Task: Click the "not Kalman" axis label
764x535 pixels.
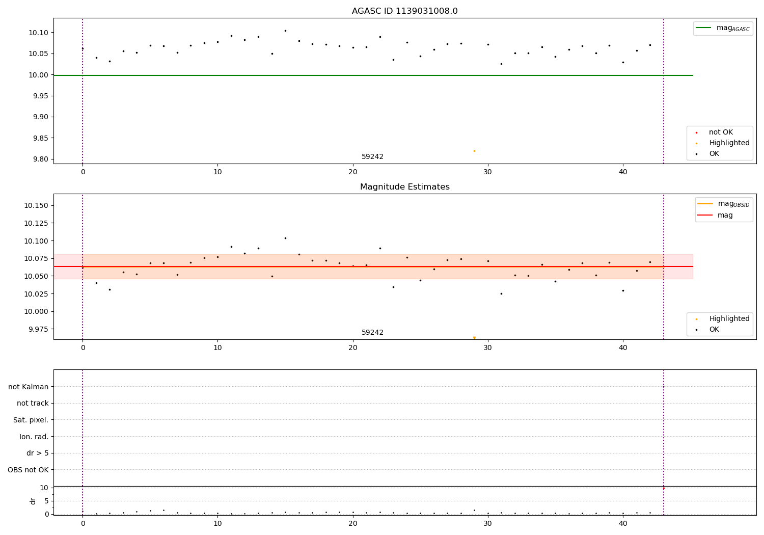Action: click(29, 387)
